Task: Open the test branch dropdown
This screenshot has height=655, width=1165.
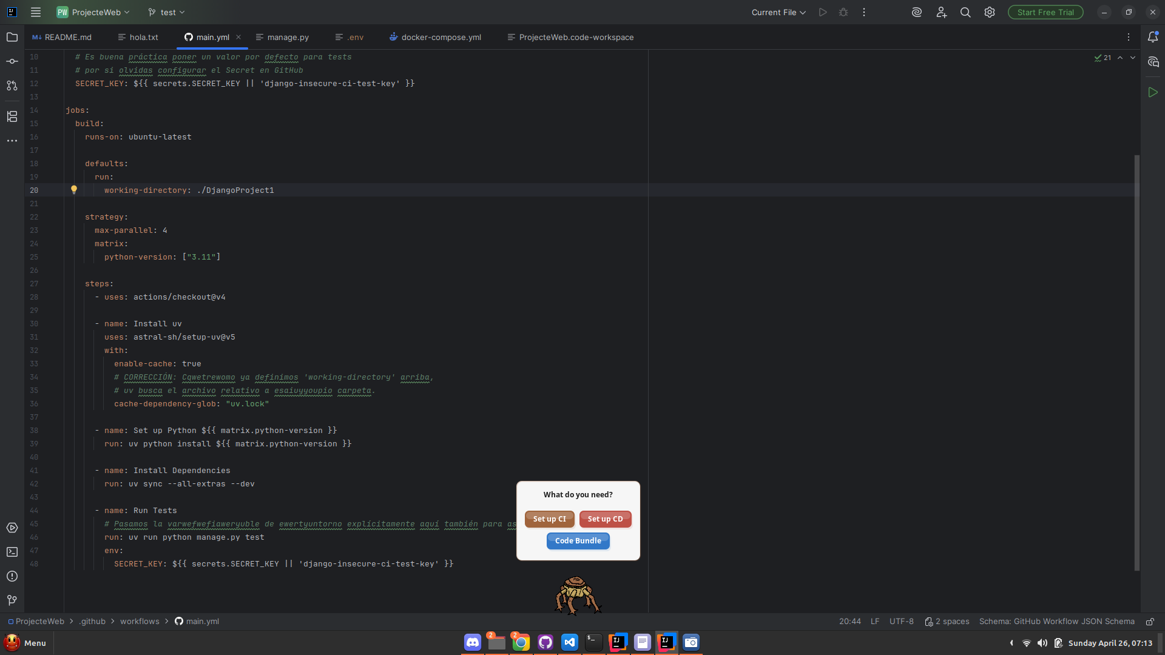Action: coord(166,12)
